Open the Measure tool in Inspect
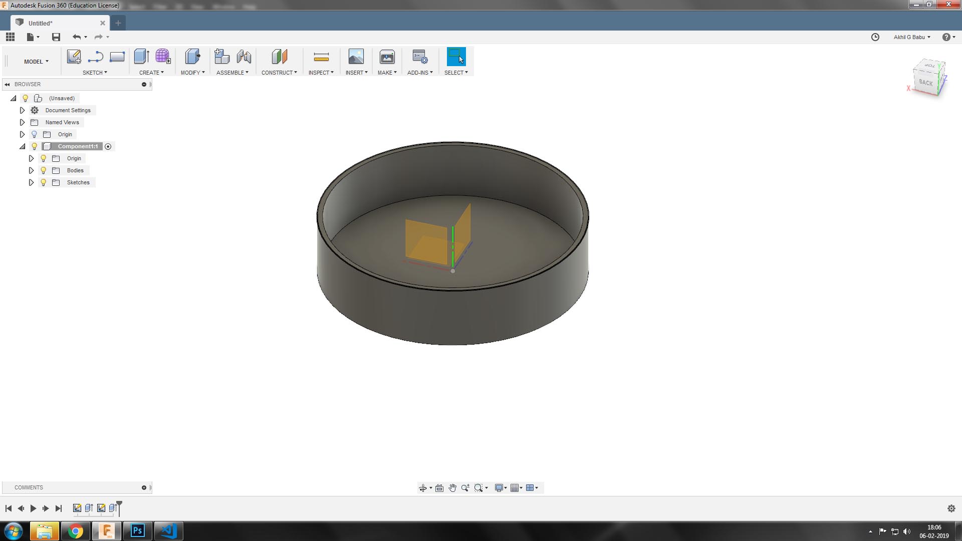 tap(321, 57)
